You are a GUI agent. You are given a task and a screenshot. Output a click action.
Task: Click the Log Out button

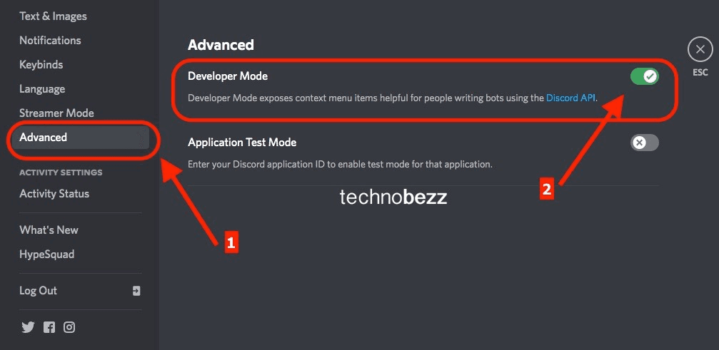[38, 290]
